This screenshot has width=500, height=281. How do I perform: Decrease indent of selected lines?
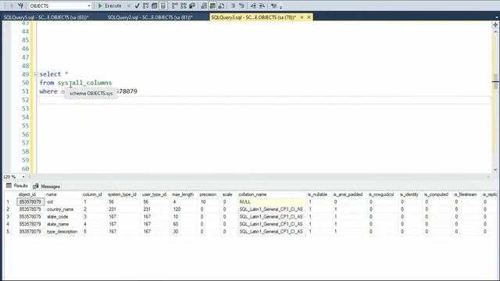(x=253, y=5)
